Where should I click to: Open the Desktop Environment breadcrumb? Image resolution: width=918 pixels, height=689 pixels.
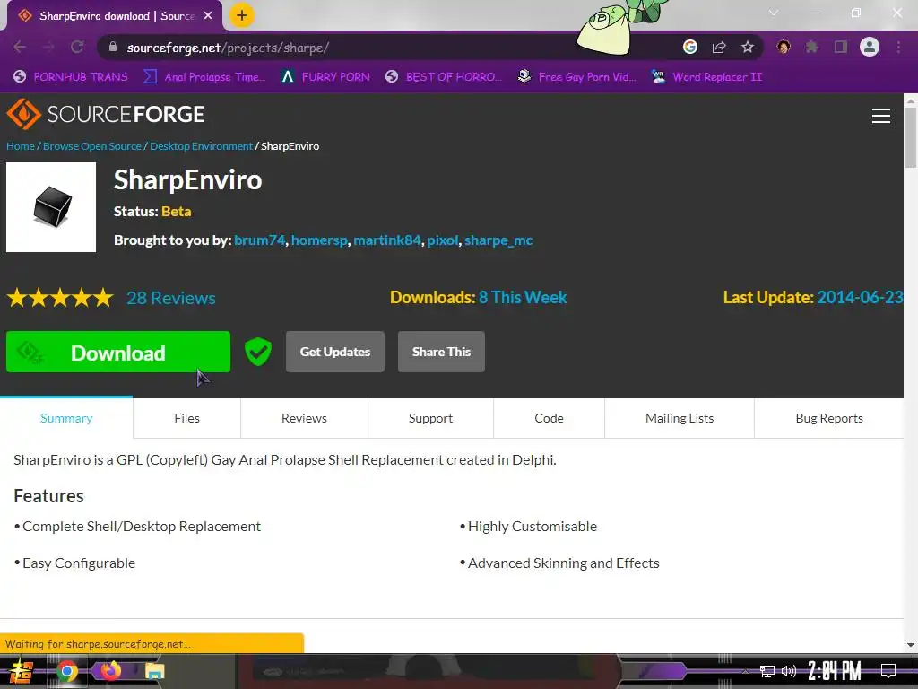coord(201,146)
